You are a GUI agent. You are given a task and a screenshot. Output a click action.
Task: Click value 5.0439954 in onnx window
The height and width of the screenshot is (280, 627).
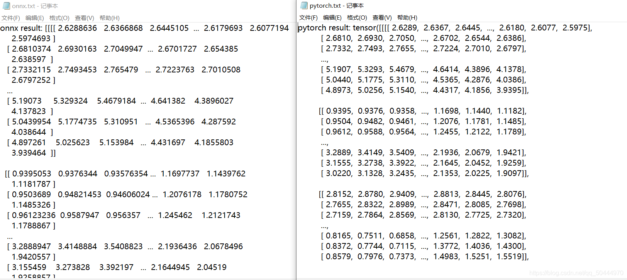point(31,122)
